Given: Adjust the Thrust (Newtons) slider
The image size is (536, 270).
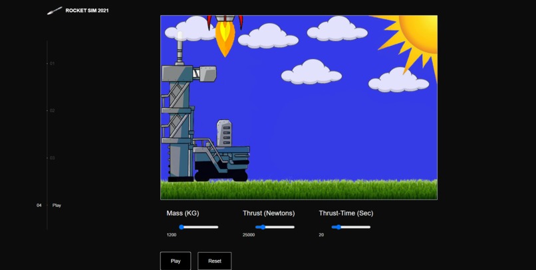Looking at the screenshot, I should [275, 227].
